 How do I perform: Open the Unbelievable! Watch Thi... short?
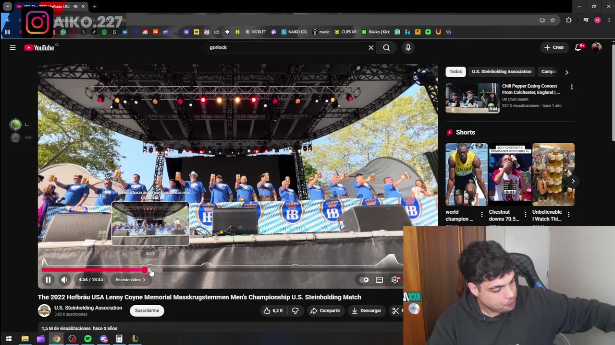553,174
